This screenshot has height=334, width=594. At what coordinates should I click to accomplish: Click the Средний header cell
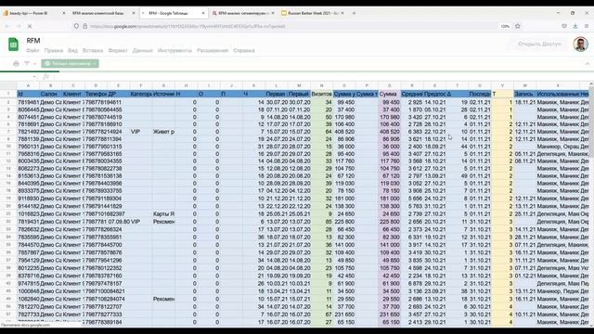tap(412, 94)
